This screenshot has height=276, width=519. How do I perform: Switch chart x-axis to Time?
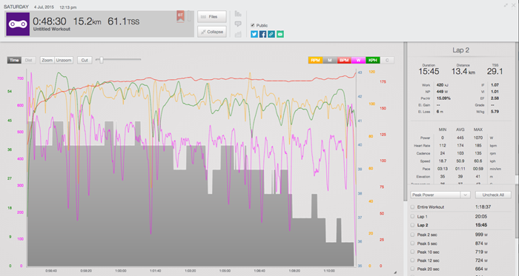click(x=14, y=60)
